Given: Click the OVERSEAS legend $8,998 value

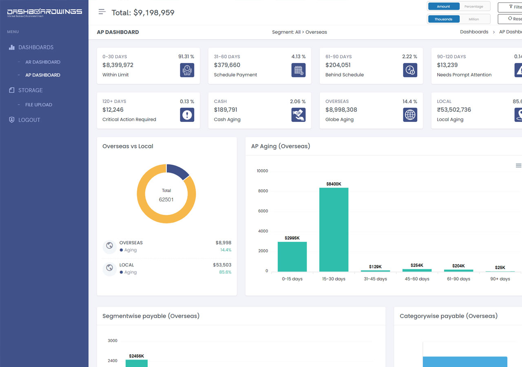Looking at the screenshot, I should 223,243.
